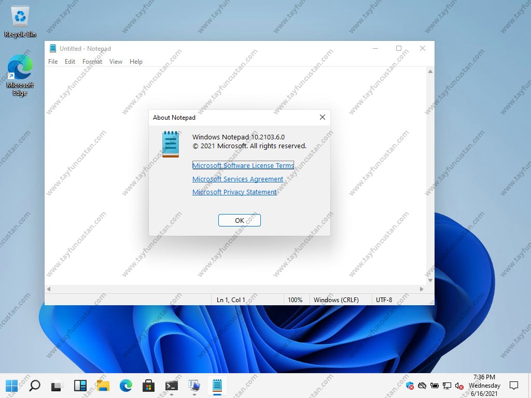Viewport: 531px width, 398px height.
Task: Launch File Explorer from the taskbar
Action: [103, 386]
